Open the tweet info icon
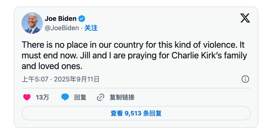274x135 pixels. click(245, 79)
